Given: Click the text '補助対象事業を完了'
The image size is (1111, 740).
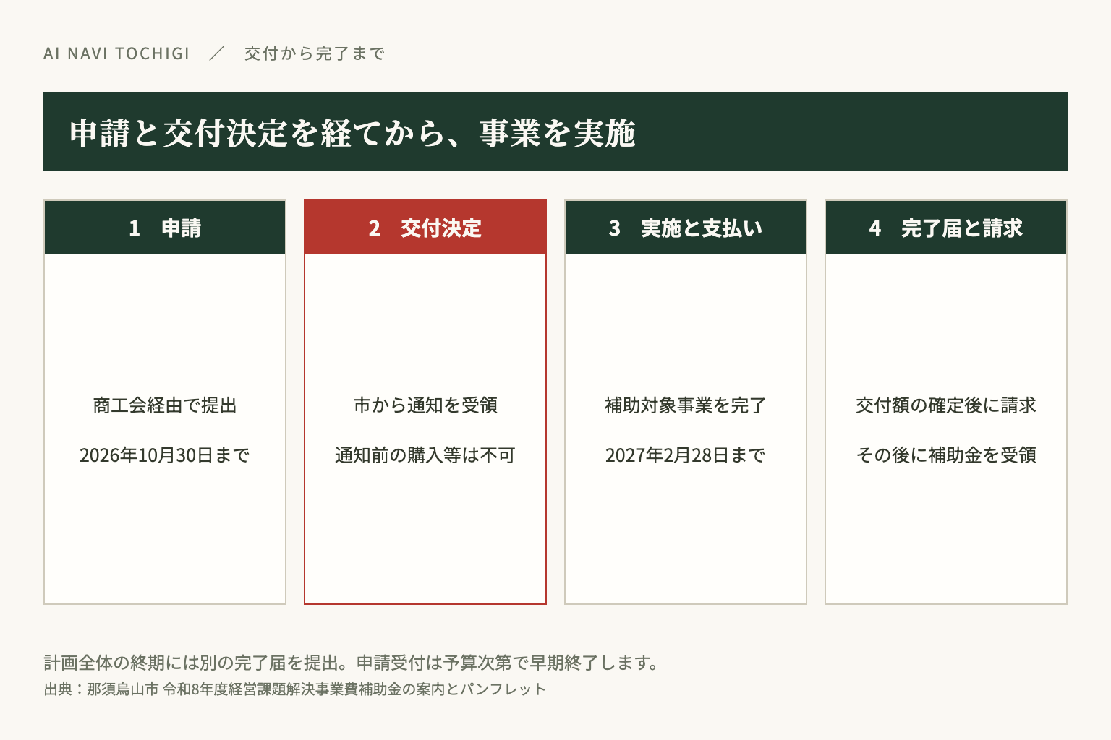Looking at the screenshot, I should click(x=686, y=405).
